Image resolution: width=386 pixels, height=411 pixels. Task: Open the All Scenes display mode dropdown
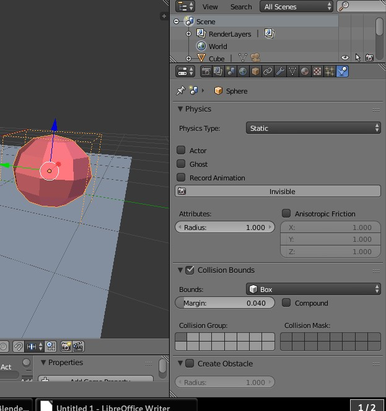296,7
